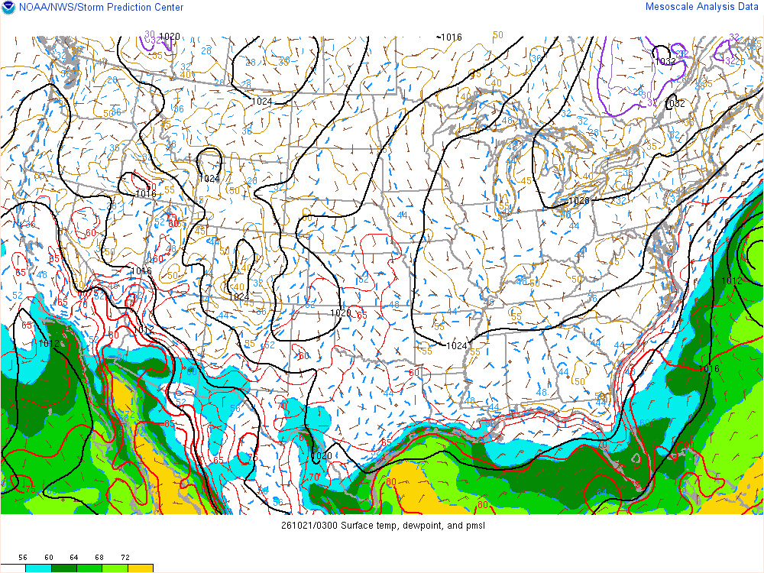Click the 1016 isobar label off the southeast coast
This screenshot has width=764, height=573.
[x=709, y=369]
